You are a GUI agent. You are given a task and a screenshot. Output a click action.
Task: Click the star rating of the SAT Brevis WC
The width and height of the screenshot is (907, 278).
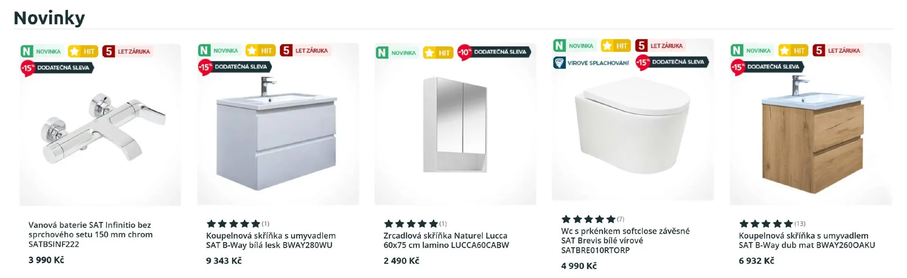pos(588,219)
